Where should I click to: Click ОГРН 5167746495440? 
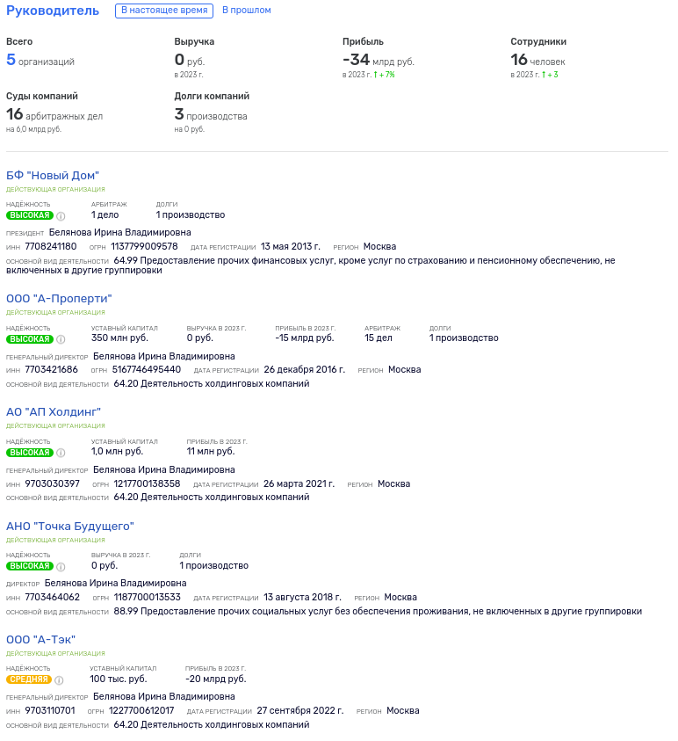147,369
